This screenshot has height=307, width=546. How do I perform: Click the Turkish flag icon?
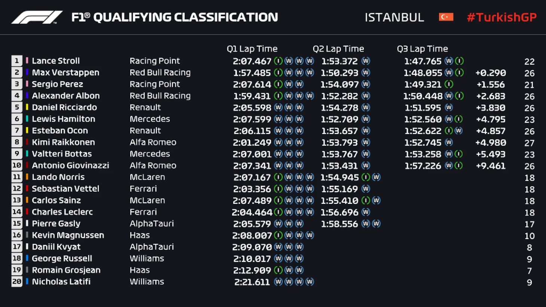[446, 17]
